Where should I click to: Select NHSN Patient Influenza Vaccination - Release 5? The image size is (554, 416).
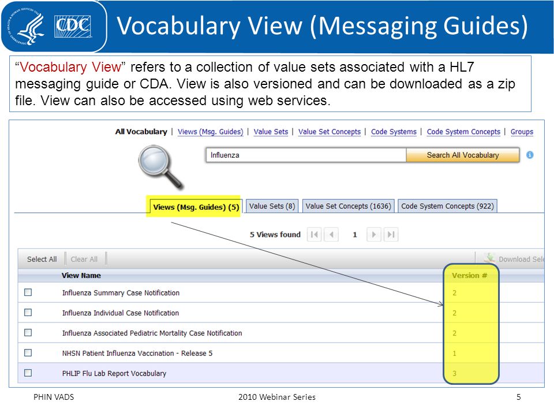coord(137,354)
